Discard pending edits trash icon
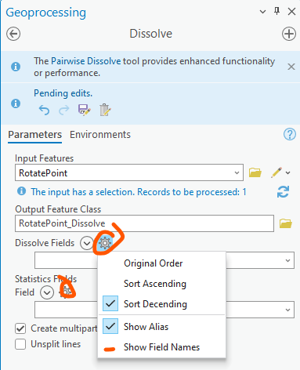Screen dimensions: 300x370 (105, 110)
